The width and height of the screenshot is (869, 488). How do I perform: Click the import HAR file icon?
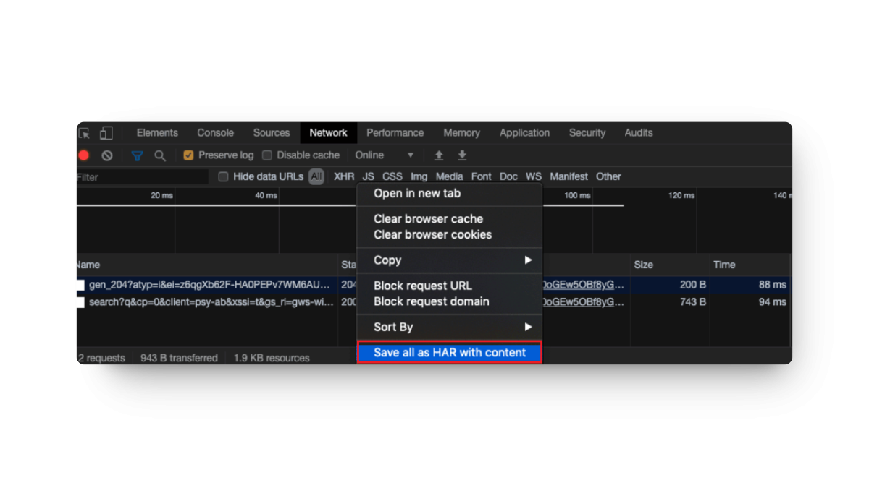point(439,155)
